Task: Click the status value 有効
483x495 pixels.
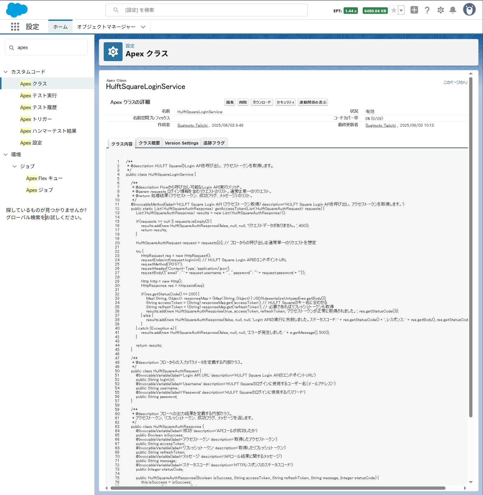Action: (370, 111)
